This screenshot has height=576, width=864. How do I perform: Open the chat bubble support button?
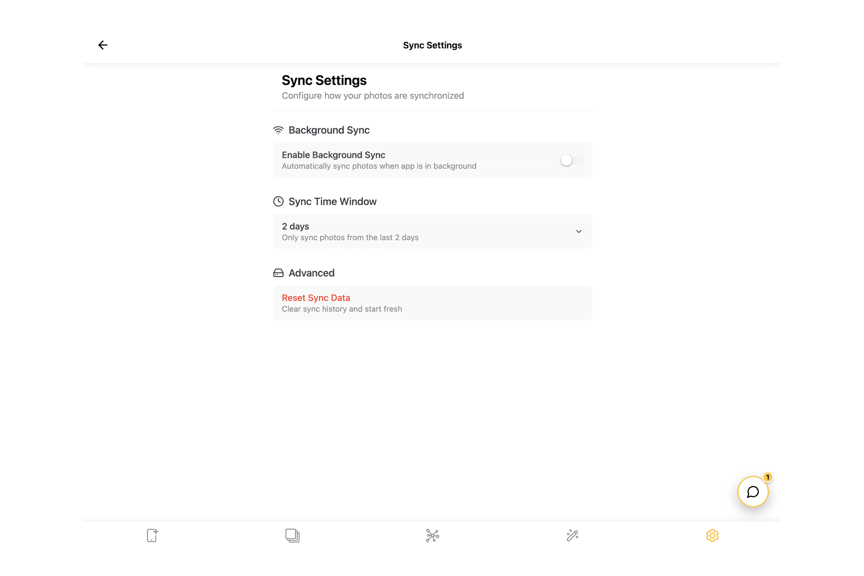click(752, 492)
